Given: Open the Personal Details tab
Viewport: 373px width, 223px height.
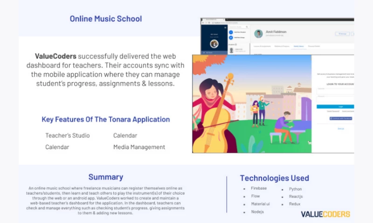Looking at the screenshot, I should (x=314, y=46).
